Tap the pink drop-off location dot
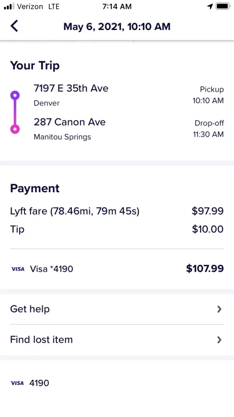The width and height of the screenshot is (234, 417). (15, 129)
